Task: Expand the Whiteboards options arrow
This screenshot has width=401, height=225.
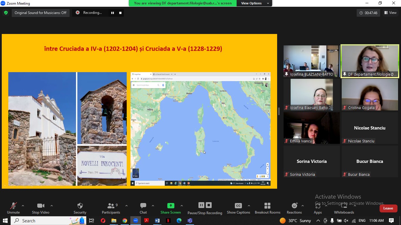Action: click(x=355, y=206)
